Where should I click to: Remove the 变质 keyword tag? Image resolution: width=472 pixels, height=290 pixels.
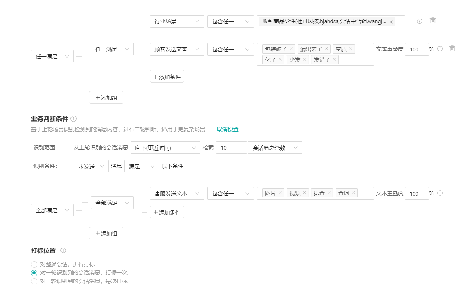(x=351, y=49)
